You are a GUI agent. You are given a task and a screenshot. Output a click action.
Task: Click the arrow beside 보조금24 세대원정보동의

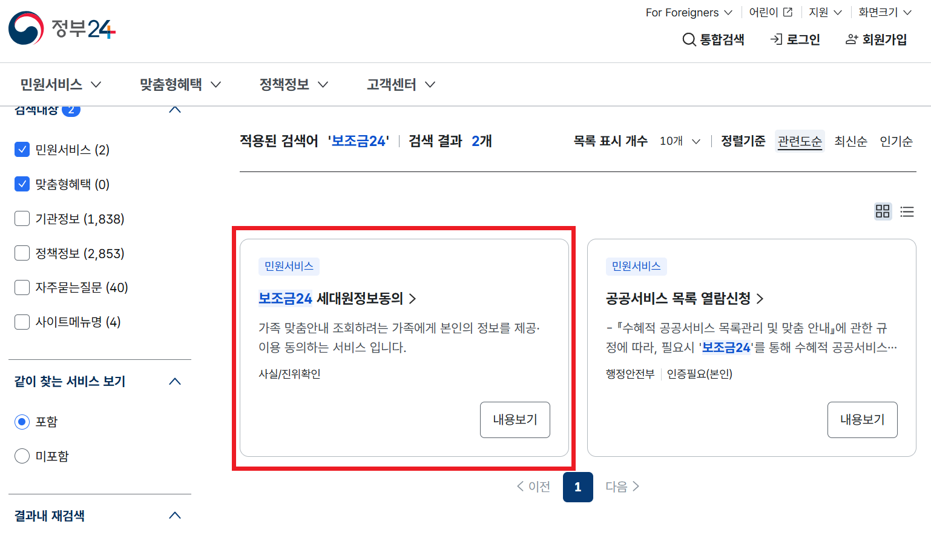pyautogui.click(x=412, y=299)
